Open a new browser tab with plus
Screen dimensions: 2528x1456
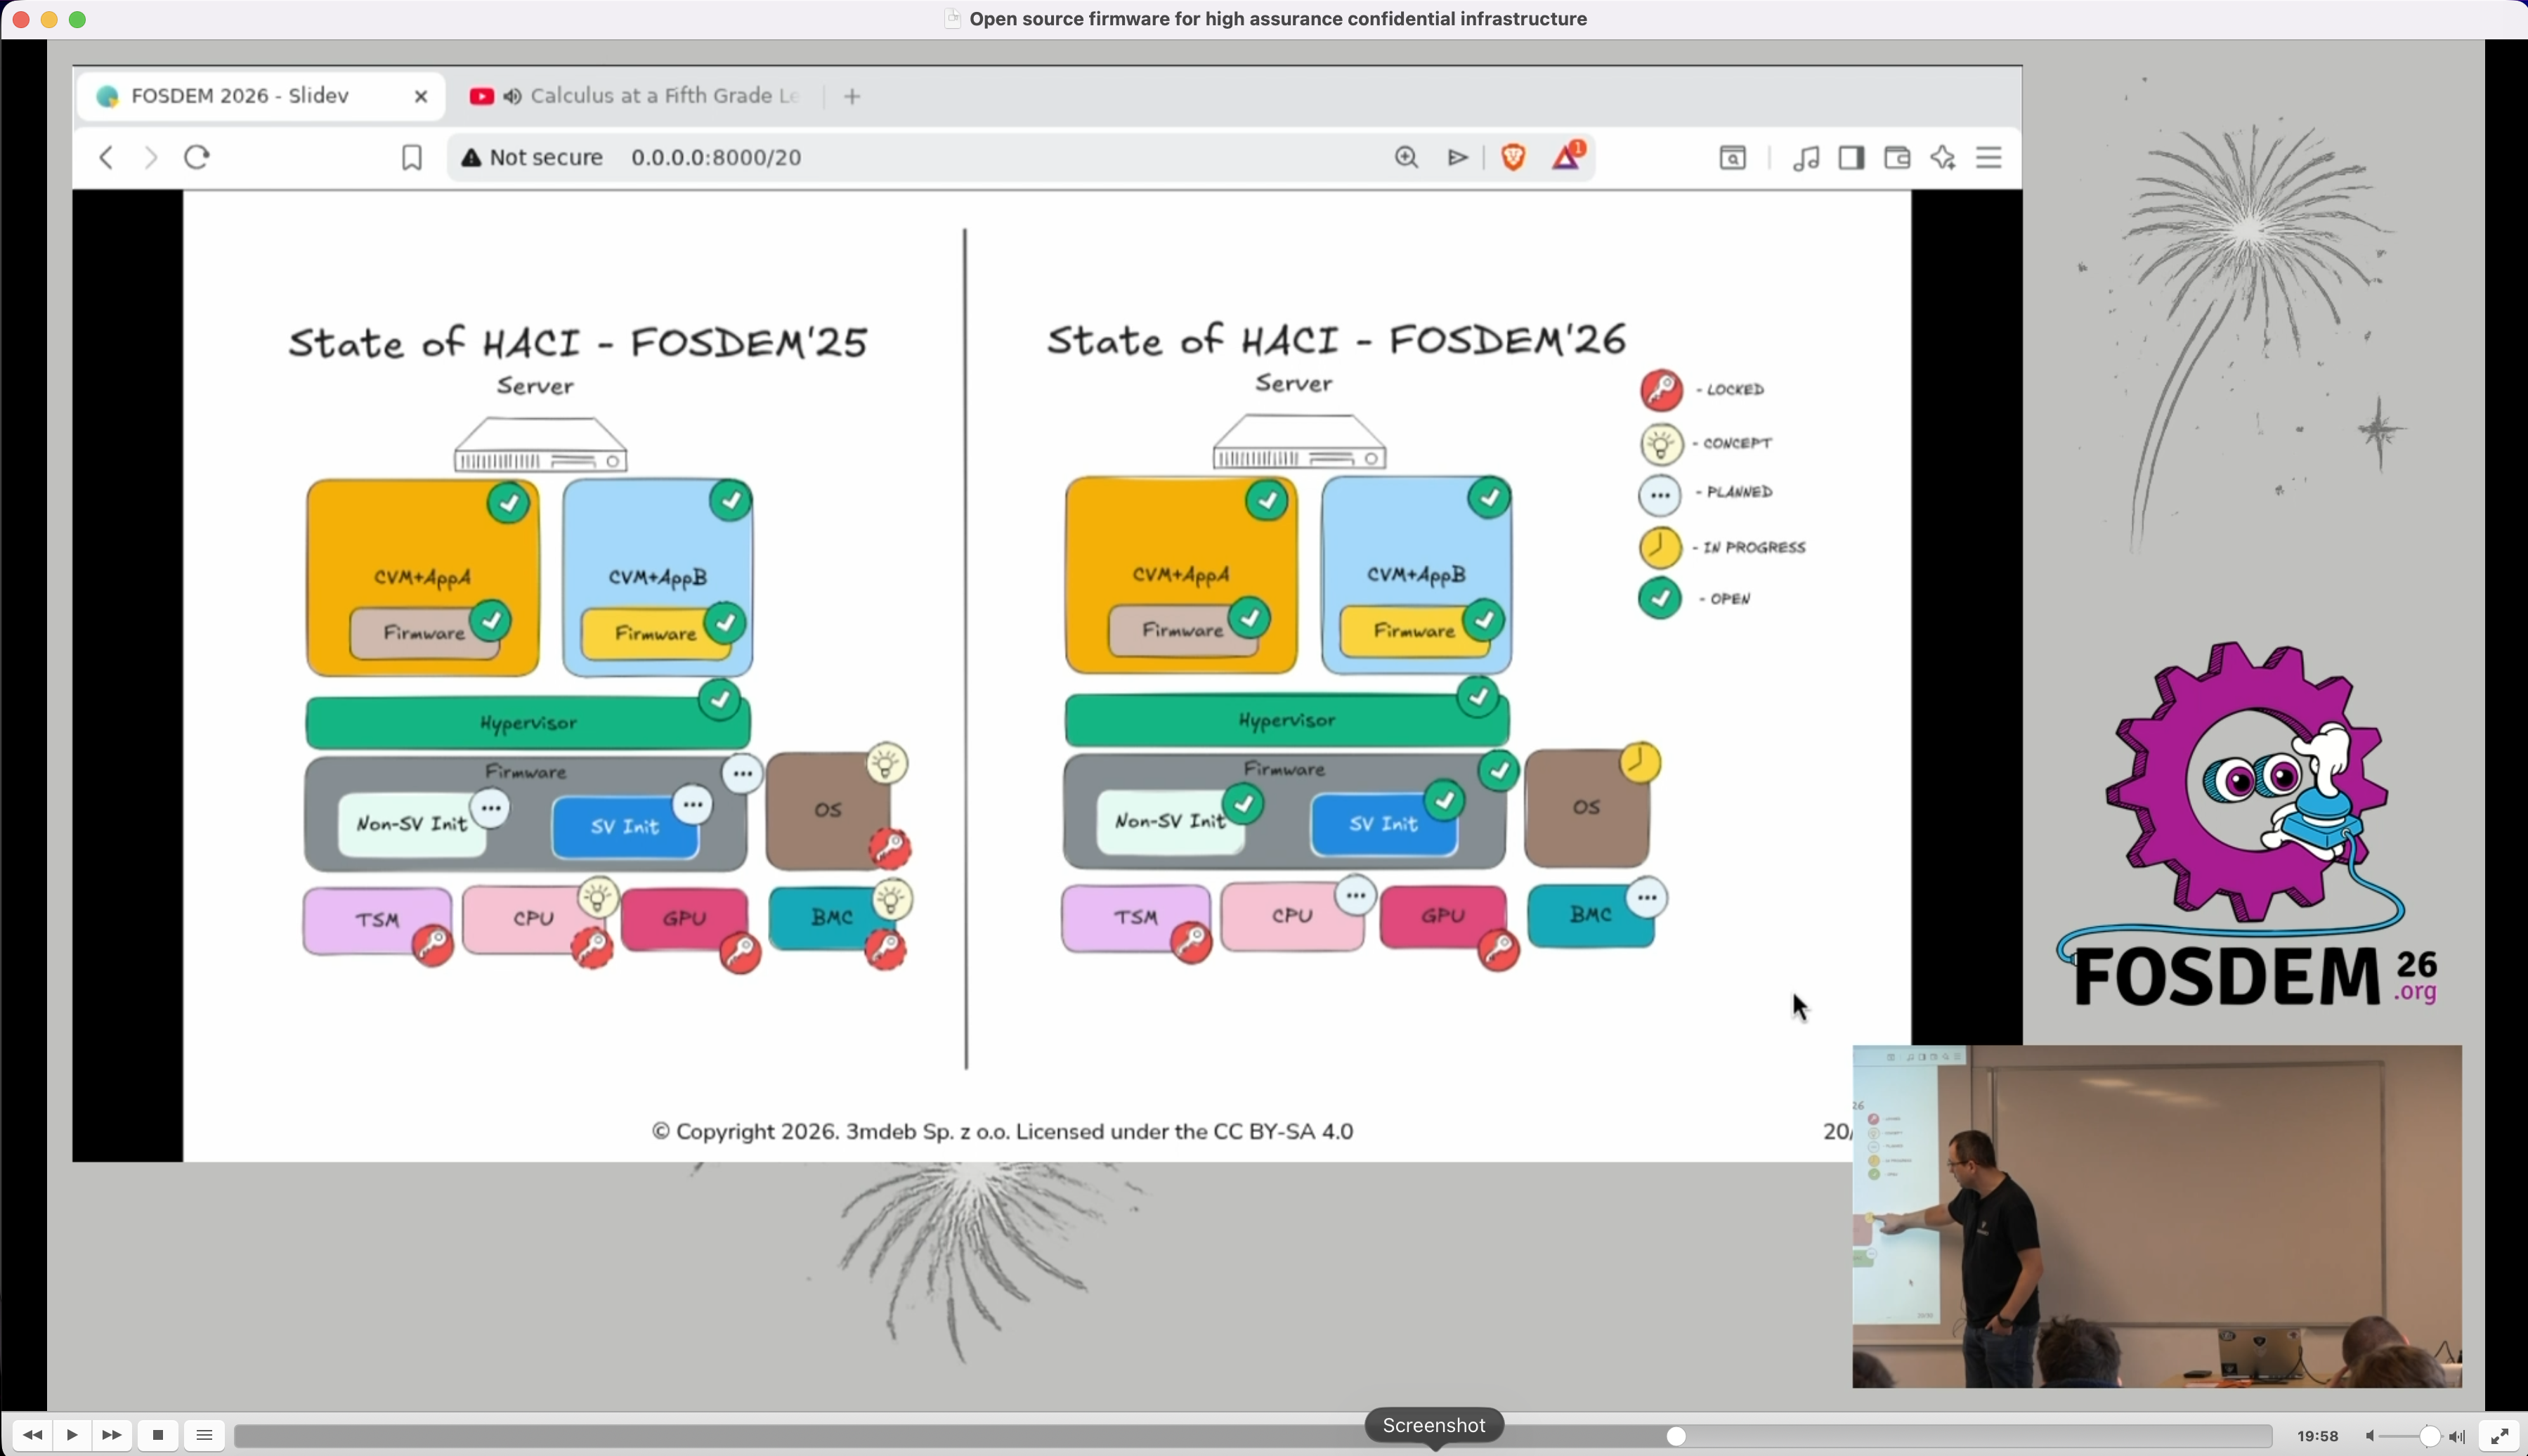[x=852, y=96]
